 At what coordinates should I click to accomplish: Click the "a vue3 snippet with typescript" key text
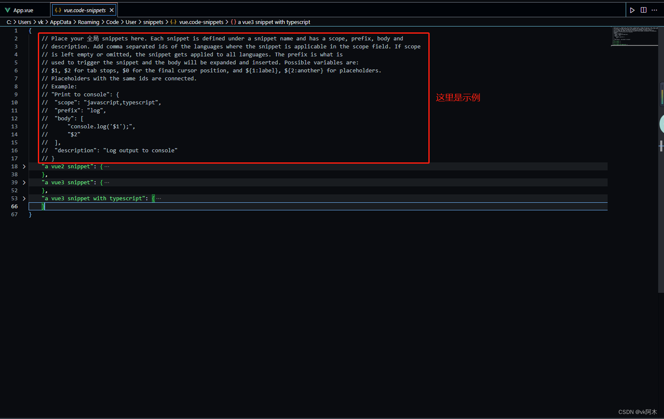(x=93, y=199)
